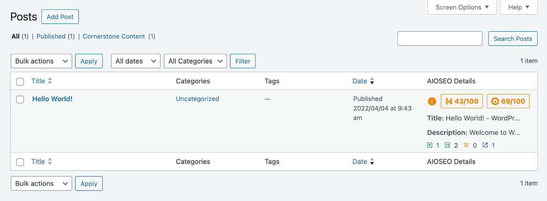547x201 pixels.
Task: Open the 43/100 headline score badge
Action: coord(462,101)
